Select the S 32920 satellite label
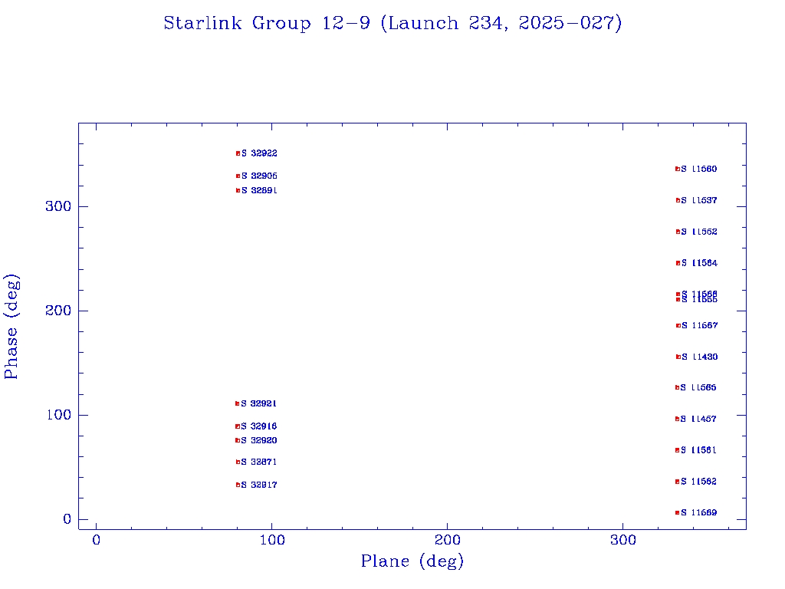The height and width of the screenshot is (589, 785). coord(259,440)
